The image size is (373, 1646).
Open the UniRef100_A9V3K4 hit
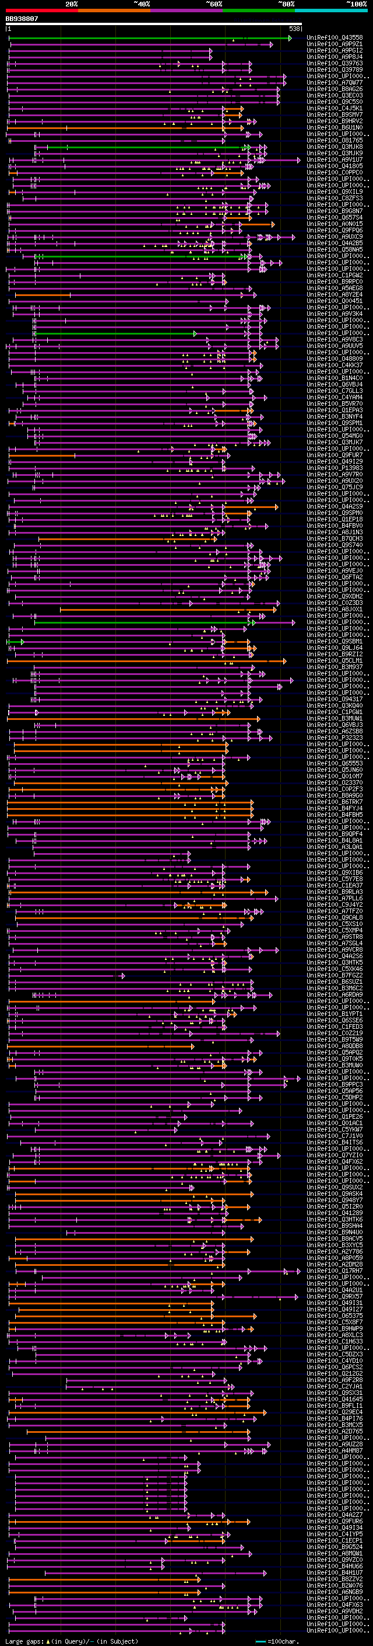pyautogui.click(x=335, y=314)
